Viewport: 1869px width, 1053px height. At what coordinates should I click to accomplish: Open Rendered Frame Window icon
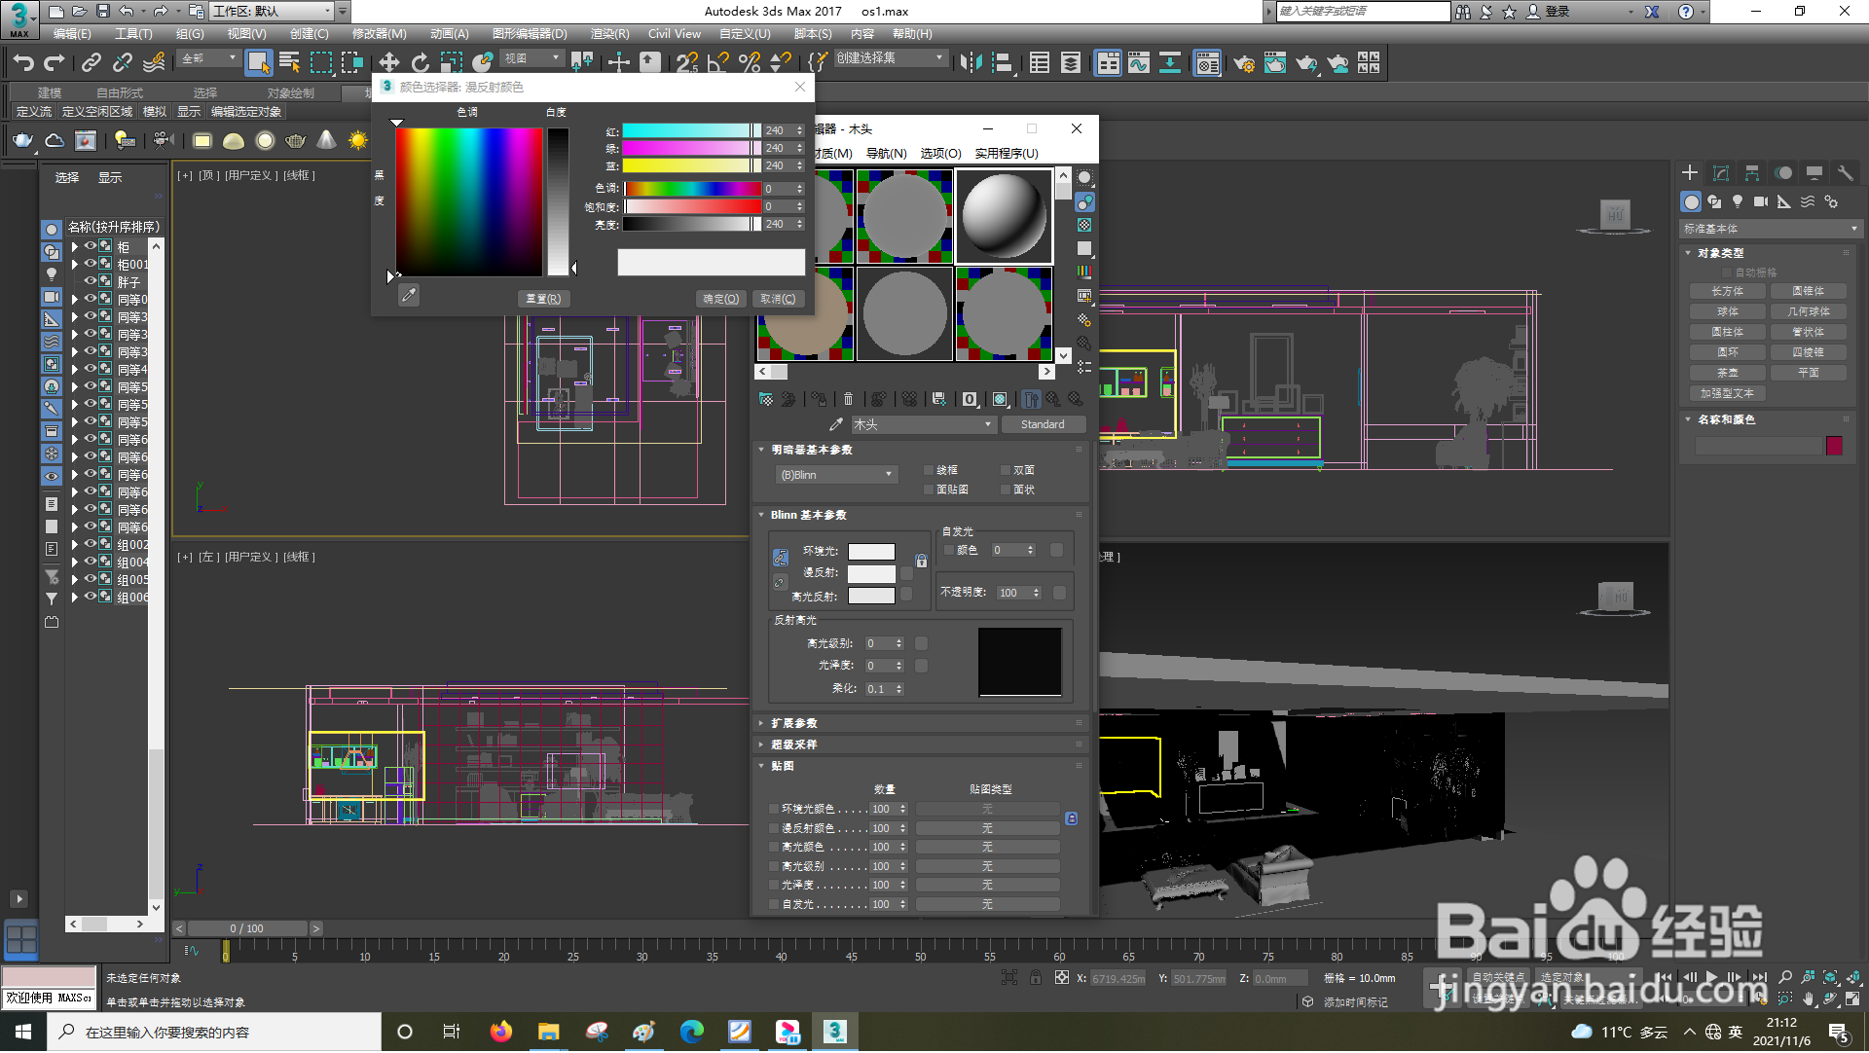click(1275, 63)
